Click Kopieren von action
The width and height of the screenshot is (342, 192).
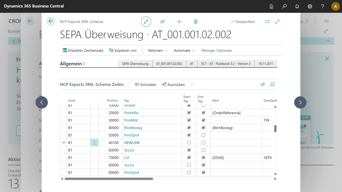pyautogui.click(x=123, y=50)
